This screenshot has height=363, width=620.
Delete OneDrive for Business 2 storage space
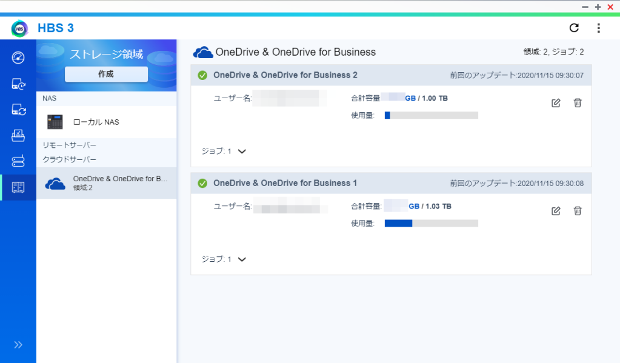(x=578, y=103)
